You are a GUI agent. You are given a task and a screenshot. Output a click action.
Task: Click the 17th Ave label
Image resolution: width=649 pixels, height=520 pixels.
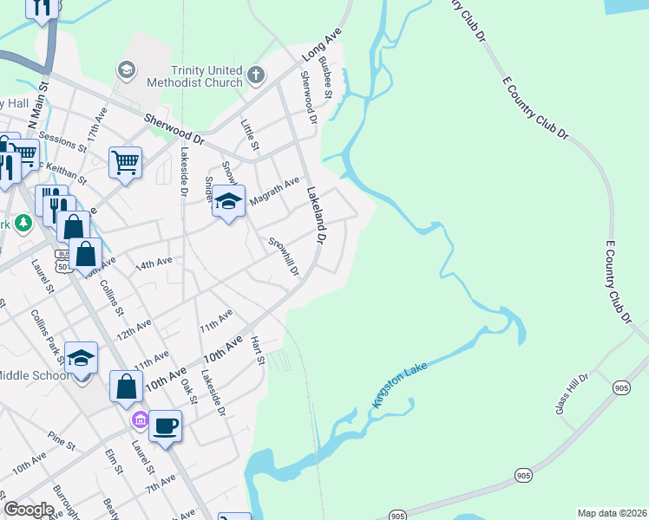tap(98, 125)
